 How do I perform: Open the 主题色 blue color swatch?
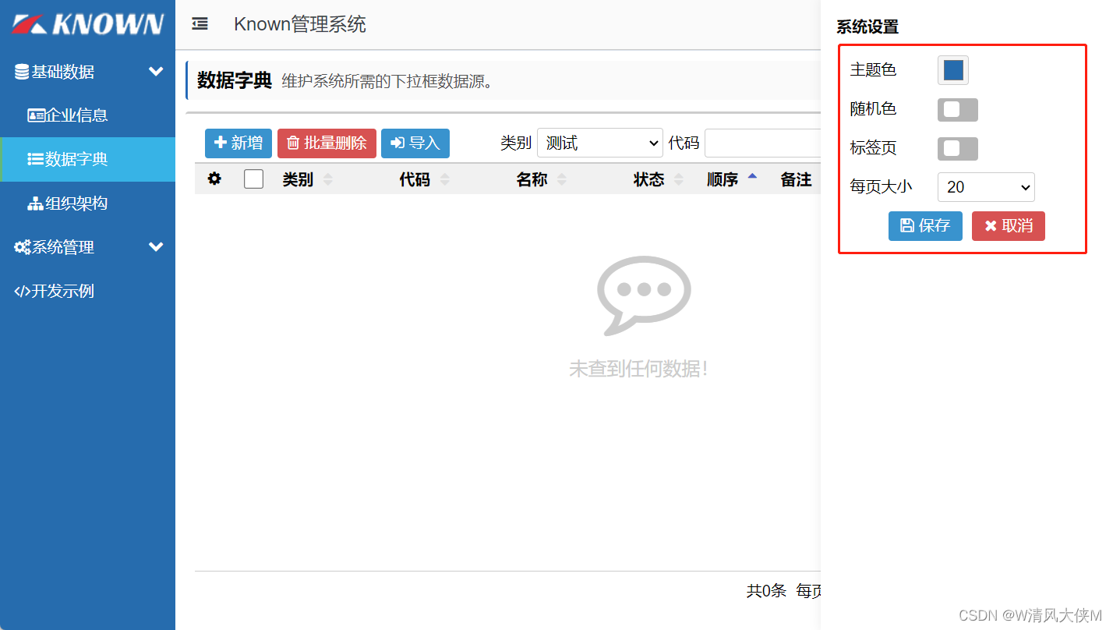click(x=953, y=70)
